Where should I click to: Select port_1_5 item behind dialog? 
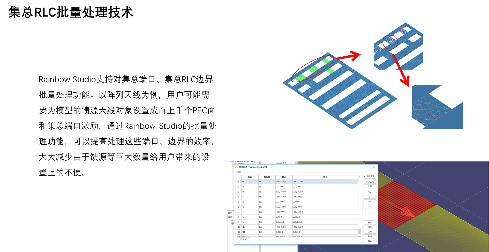point(282,163)
